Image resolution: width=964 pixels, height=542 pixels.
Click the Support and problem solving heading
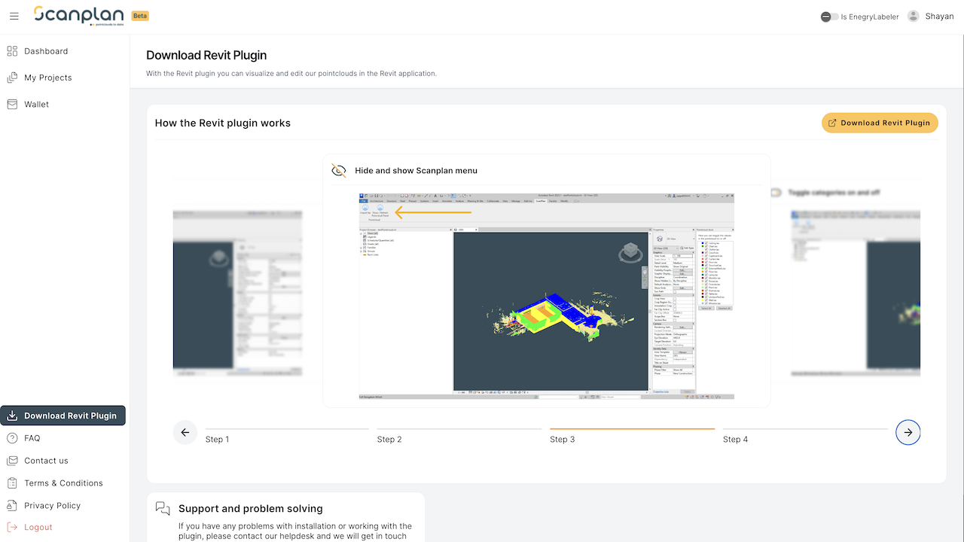click(x=250, y=509)
